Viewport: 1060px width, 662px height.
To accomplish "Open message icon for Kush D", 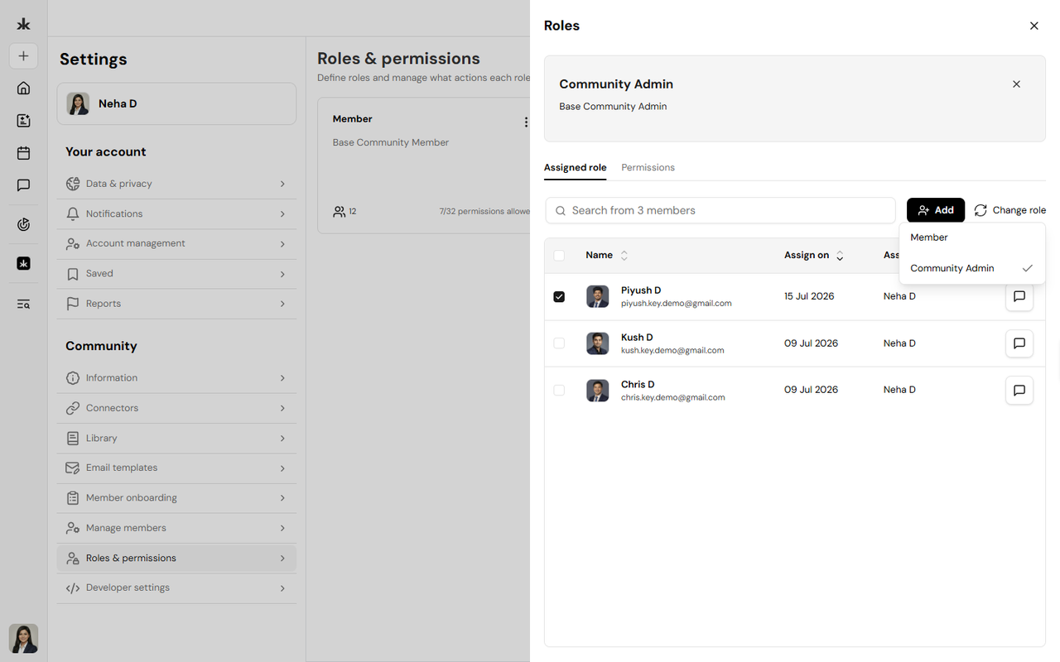I will (1019, 343).
